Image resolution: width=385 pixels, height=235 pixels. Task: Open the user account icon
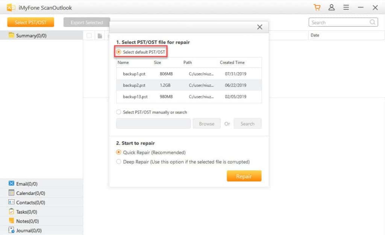pos(332,7)
